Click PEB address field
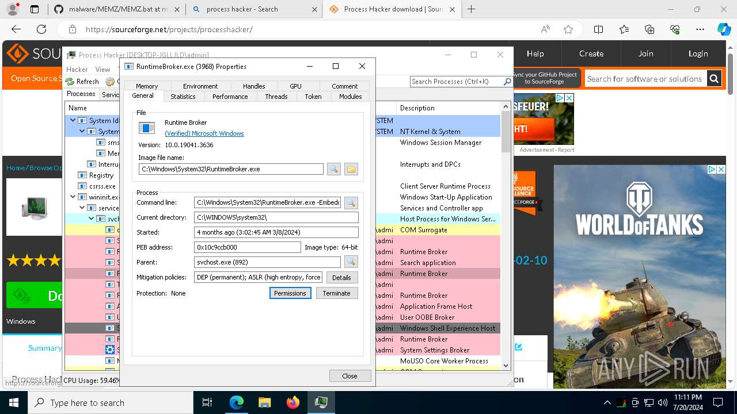737x414 pixels. (248, 247)
